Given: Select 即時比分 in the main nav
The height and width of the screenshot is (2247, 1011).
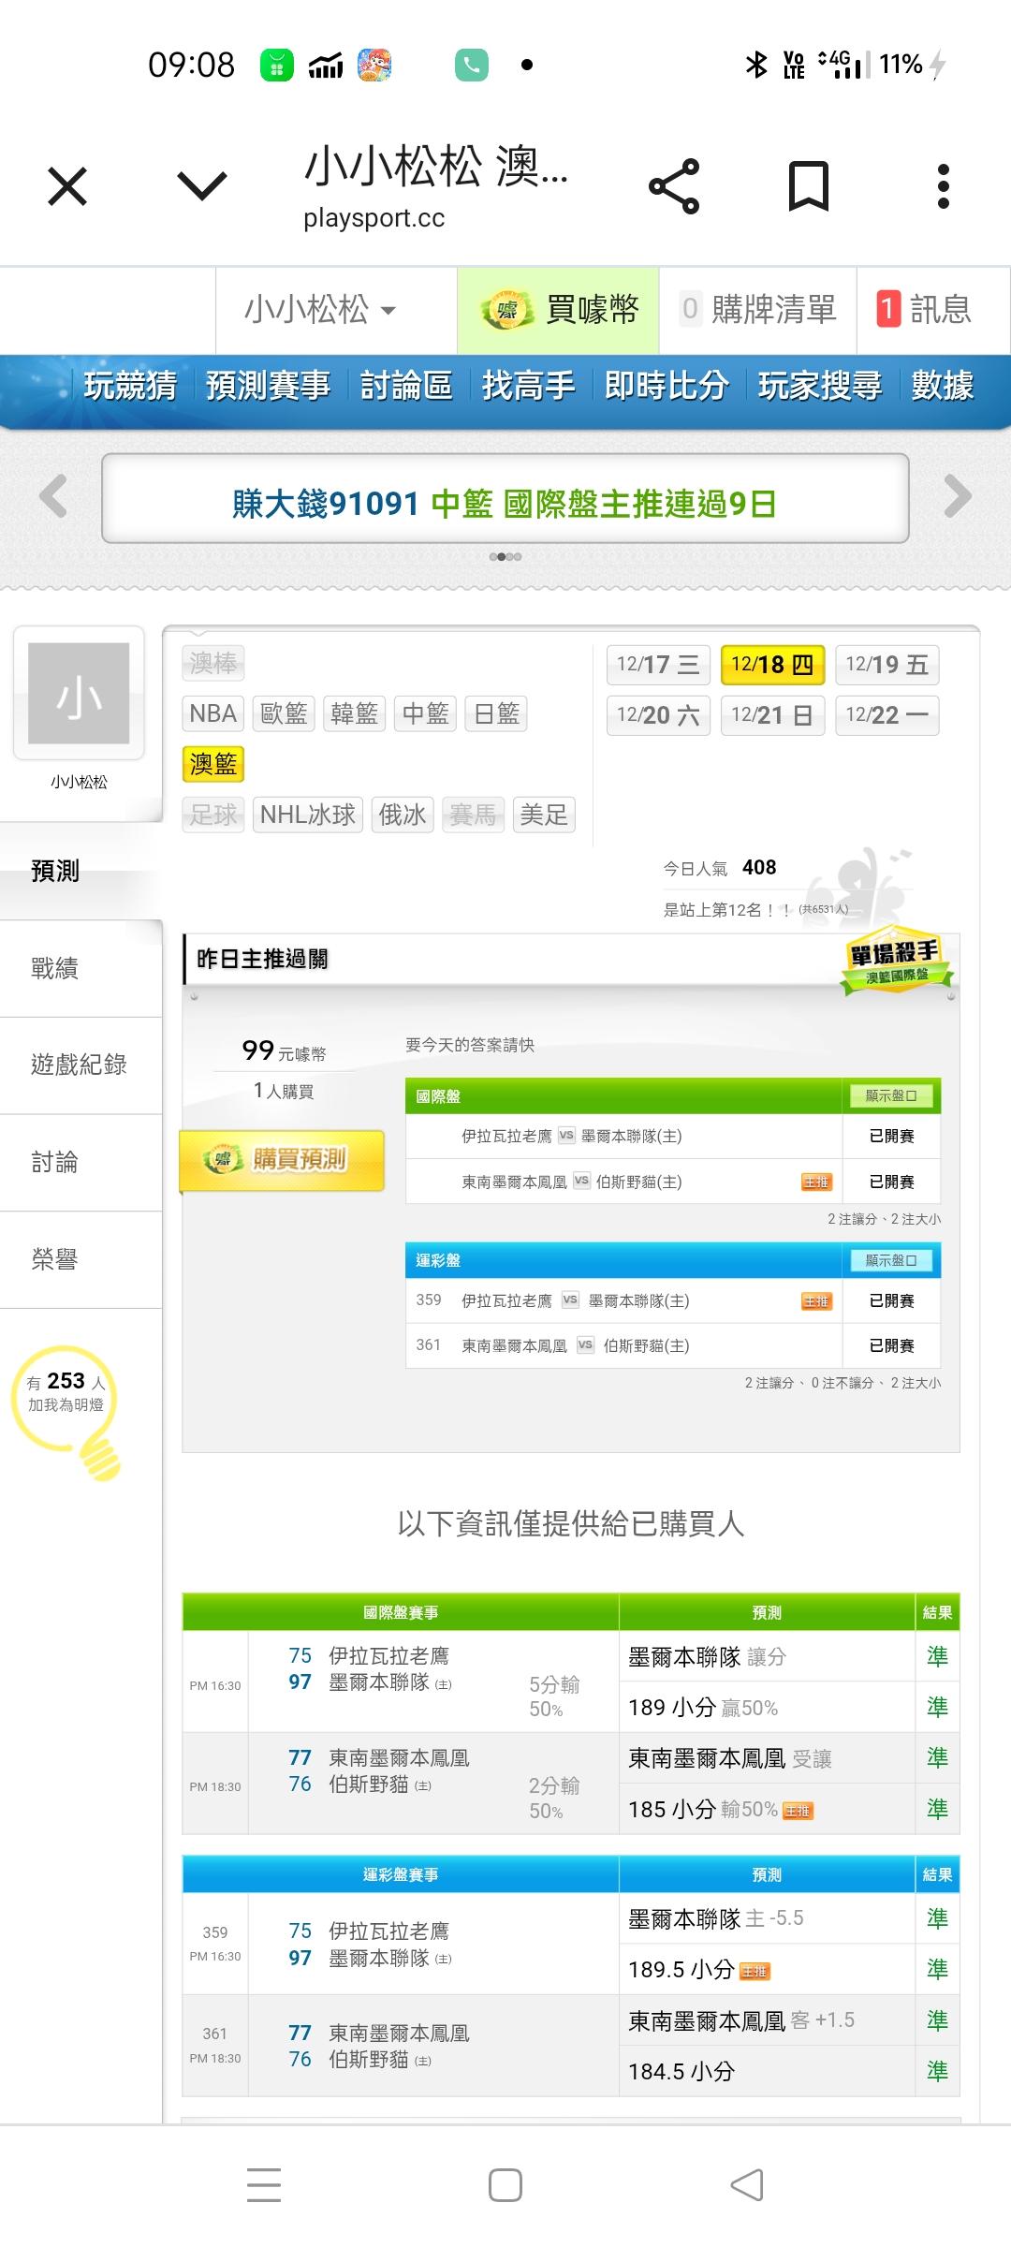Looking at the screenshot, I should click(x=667, y=386).
